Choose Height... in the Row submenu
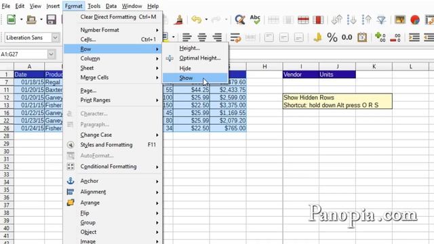The width and height of the screenshot is (434, 244). 195,48
